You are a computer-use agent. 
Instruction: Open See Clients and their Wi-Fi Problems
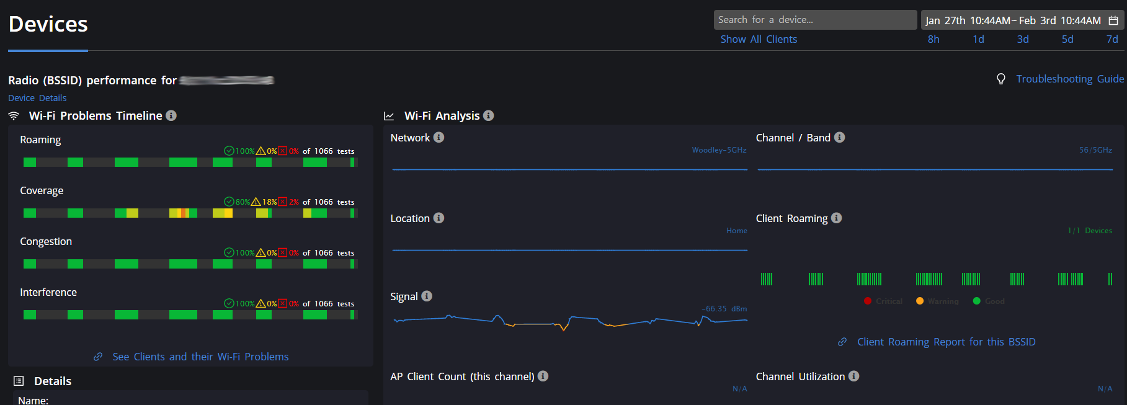pos(200,357)
